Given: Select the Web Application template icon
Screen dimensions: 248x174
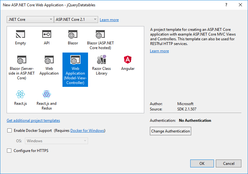Looking at the screenshot, I should click(49, 60).
